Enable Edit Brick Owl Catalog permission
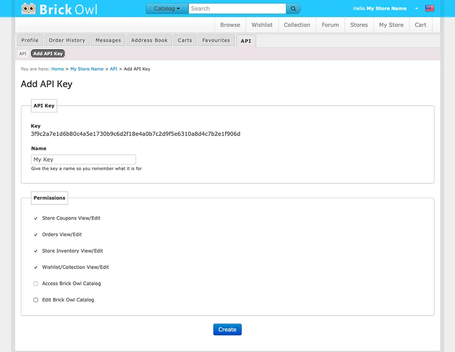The height and width of the screenshot is (352, 455). pyautogui.click(x=36, y=300)
